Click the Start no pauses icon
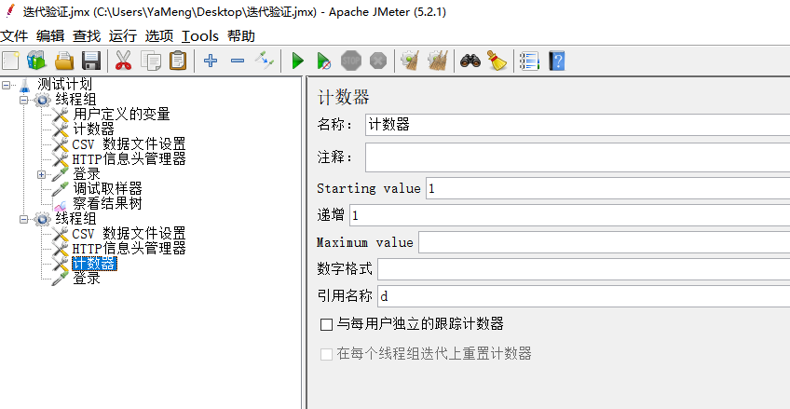The width and height of the screenshot is (790, 409). tap(323, 61)
